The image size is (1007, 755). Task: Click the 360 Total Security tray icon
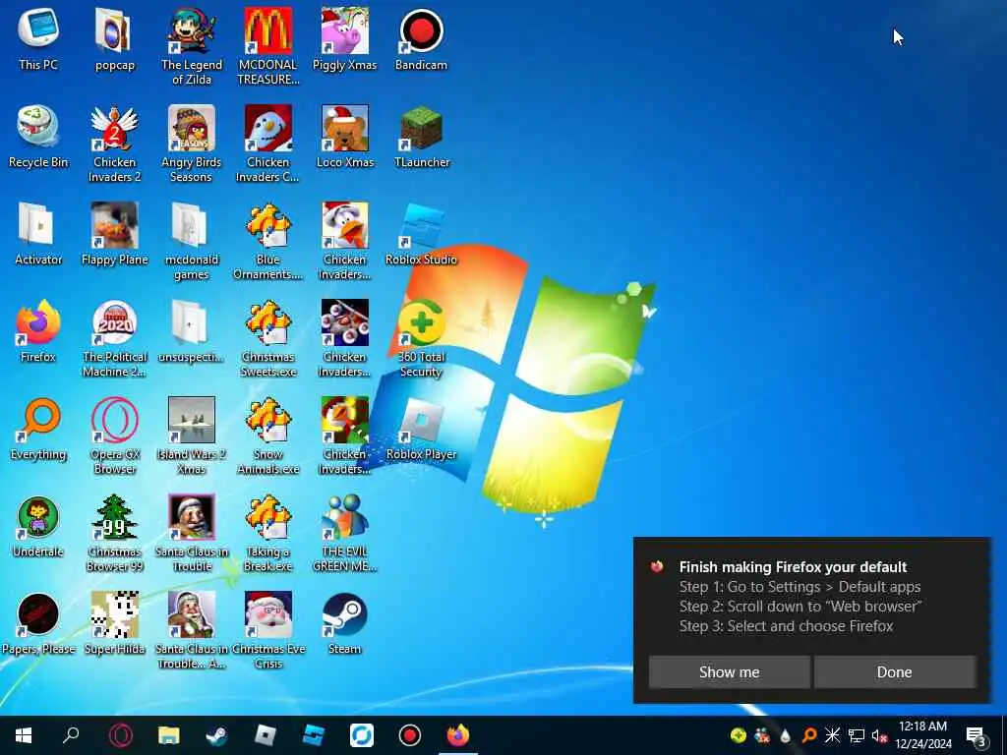tap(739, 735)
